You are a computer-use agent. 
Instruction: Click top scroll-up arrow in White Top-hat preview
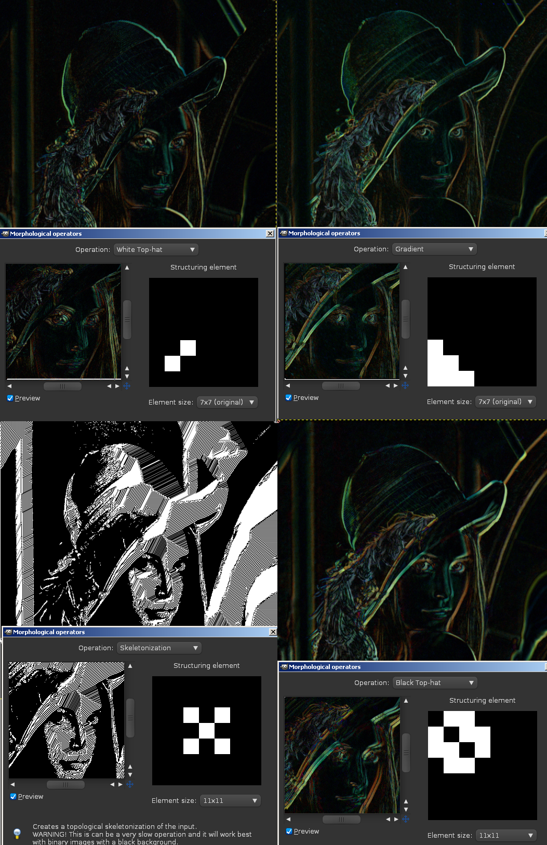coord(127,267)
